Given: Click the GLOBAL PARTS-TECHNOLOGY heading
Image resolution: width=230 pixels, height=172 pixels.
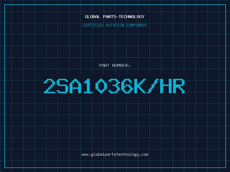Looking at the screenshot, I should 115,17.
